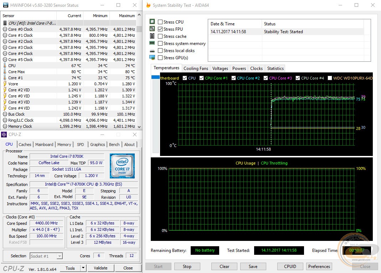
Task: Click the clock icon beside Ring/LLC Clock
Action: (x=5, y=120)
